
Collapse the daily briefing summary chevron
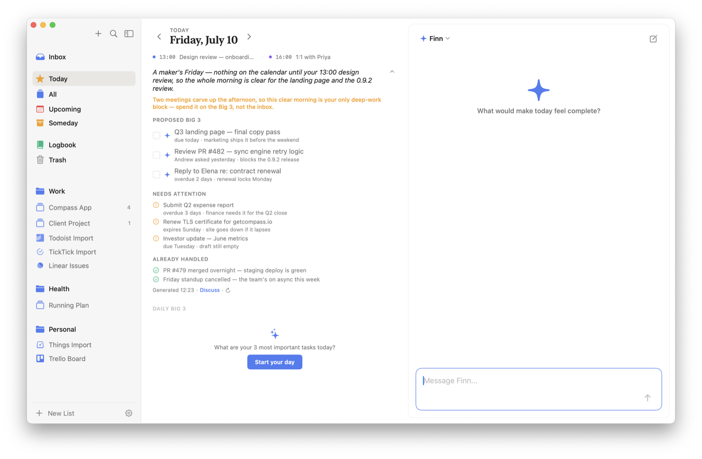392,72
